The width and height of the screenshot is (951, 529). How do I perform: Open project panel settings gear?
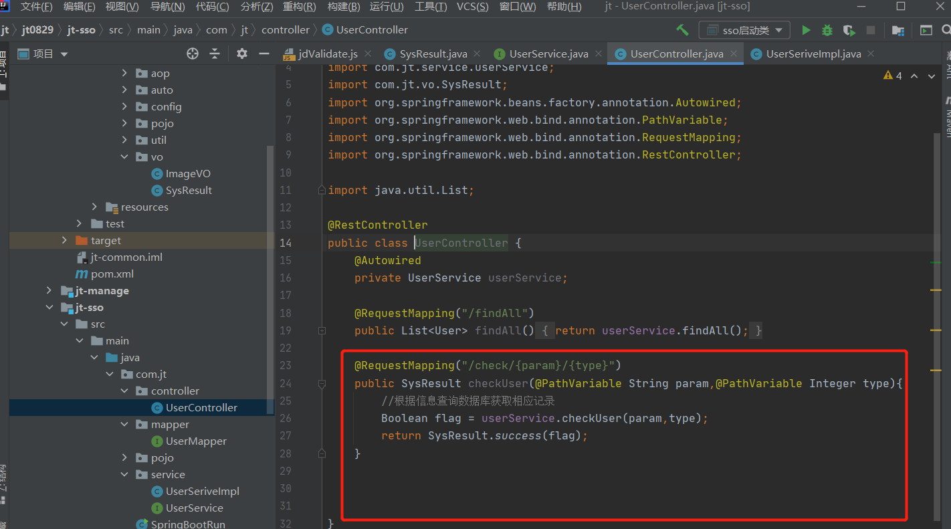pyautogui.click(x=242, y=54)
